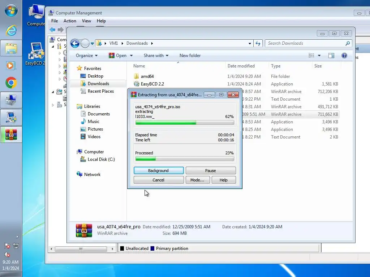Go back in the Explorer window
Viewport: 370px width, 277px height.
coord(75,43)
